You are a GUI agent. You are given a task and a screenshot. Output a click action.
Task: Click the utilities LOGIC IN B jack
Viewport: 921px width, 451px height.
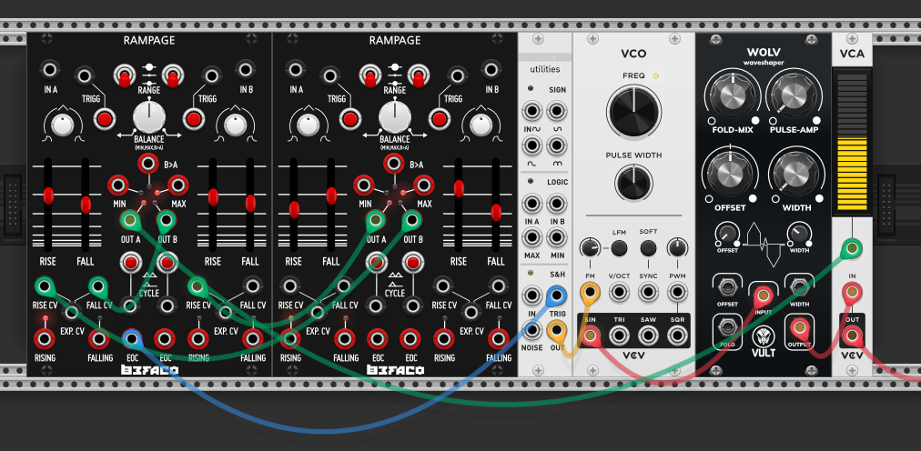(557, 204)
